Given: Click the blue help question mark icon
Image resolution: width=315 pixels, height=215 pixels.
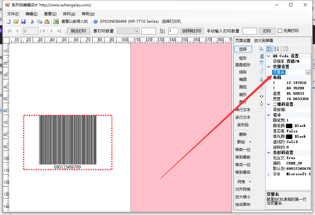Looking at the screenshot, I should 95,21.
